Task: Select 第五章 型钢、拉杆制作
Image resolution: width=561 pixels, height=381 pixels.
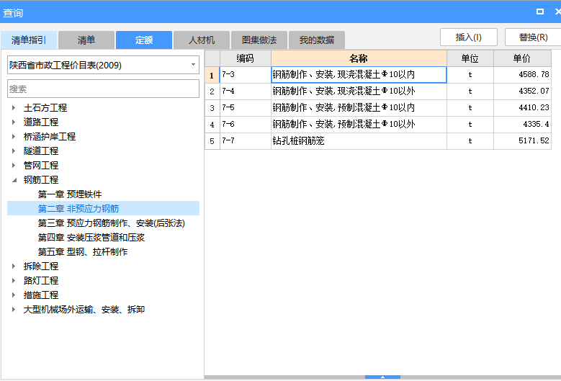Action: tap(83, 252)
